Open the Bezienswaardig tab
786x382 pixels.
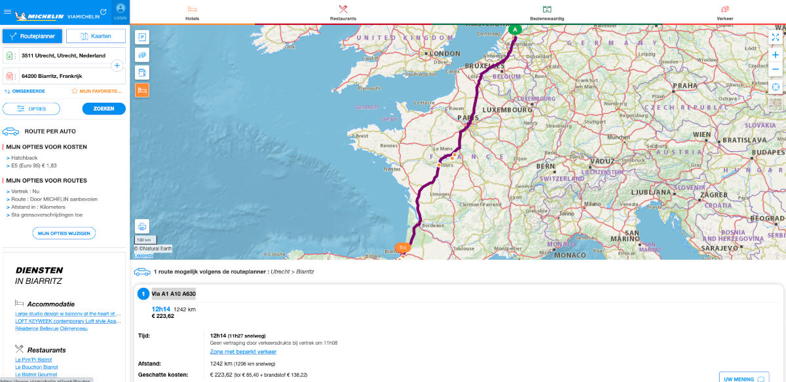(x=547, y=12)
